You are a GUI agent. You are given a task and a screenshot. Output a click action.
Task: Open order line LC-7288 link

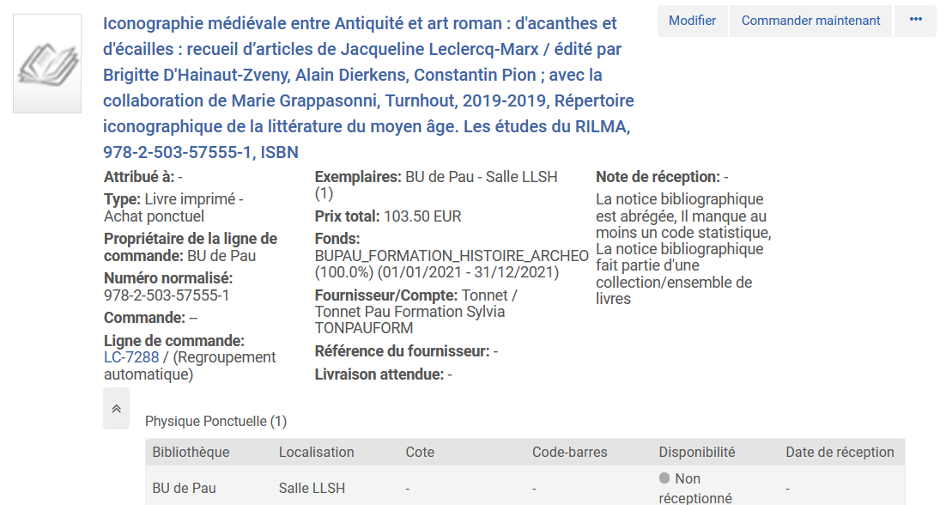(131, 357)
